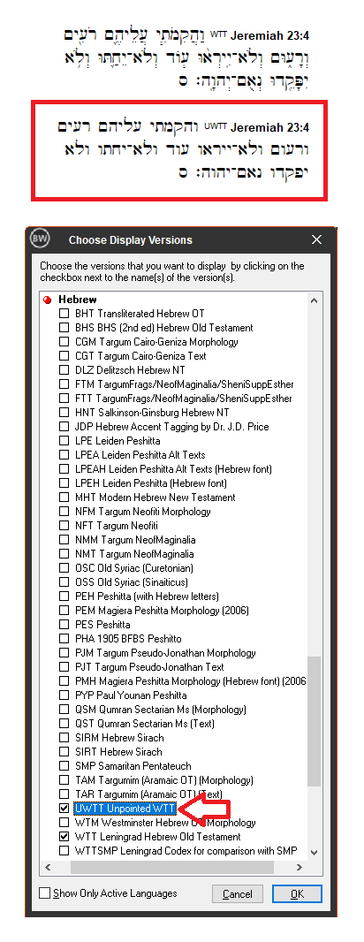Click the vertical scrollbar thumb

click(315, 721)
